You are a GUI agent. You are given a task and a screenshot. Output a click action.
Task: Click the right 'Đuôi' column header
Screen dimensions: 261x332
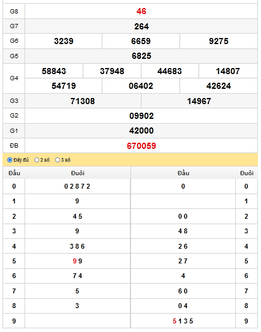tap(246, 173)
